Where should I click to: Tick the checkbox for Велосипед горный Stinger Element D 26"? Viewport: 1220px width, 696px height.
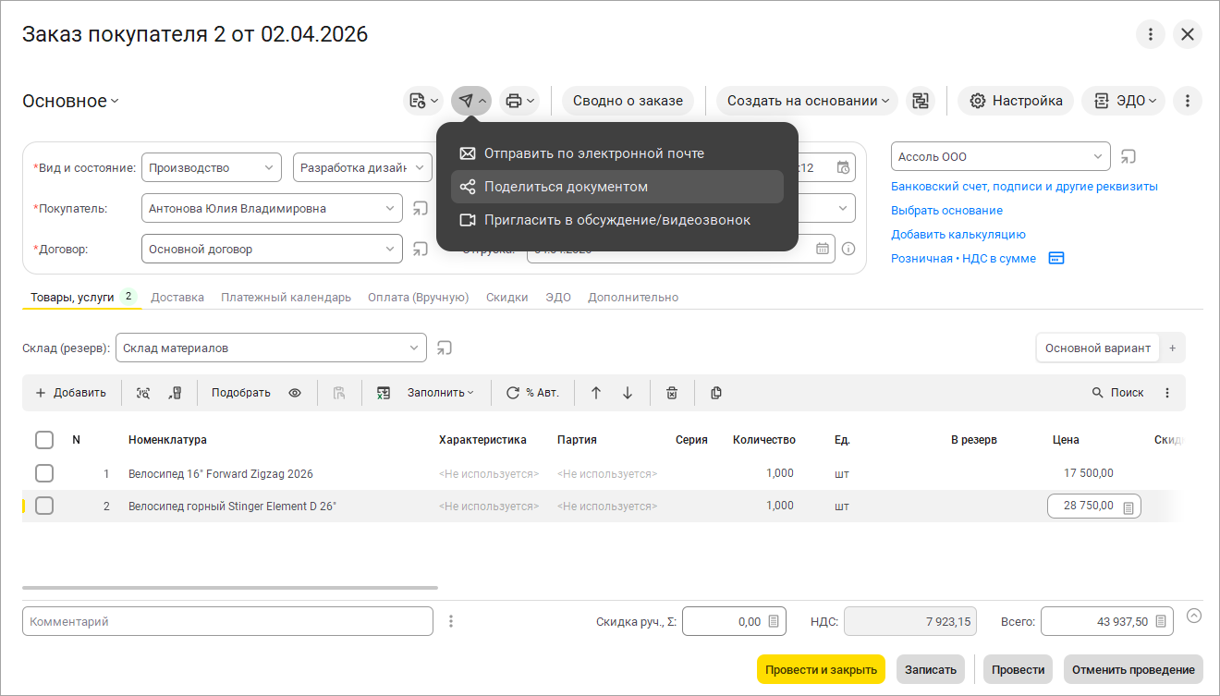(x=44, y=506)
